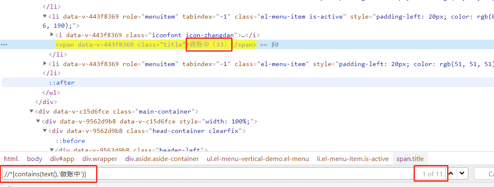Select ul.el-menu-vertical-demo.el-menu breadcrumb item
This screenshot has height=187, width=494.
coord(258,159)
